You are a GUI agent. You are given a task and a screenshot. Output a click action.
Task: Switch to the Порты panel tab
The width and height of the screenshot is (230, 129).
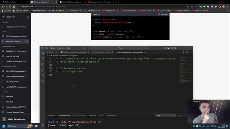point(101,116)
